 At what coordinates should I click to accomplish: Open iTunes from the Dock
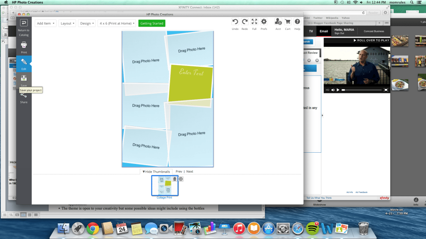coord(239,229)
